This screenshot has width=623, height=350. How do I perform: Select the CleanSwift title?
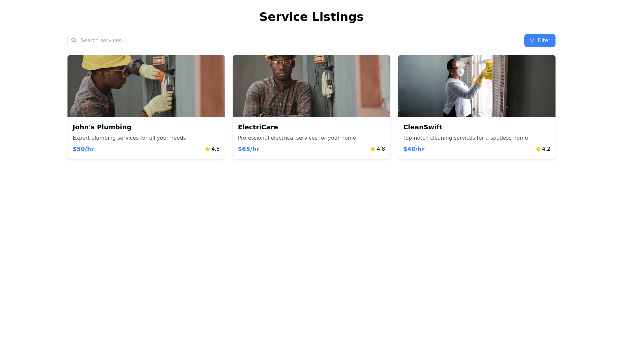[423, 127]
